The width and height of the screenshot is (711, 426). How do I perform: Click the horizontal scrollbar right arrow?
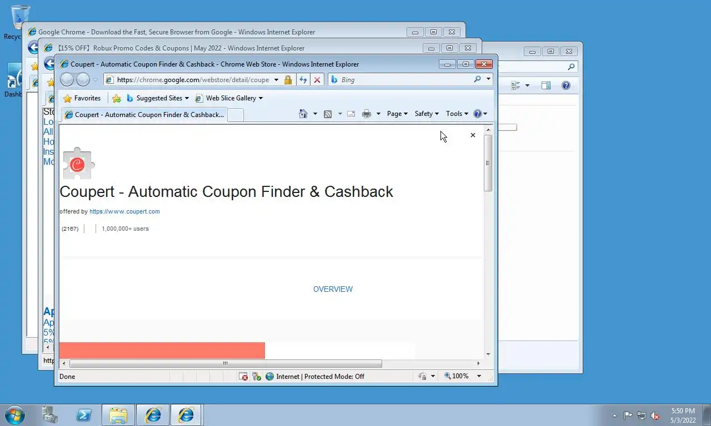(478, 364)
